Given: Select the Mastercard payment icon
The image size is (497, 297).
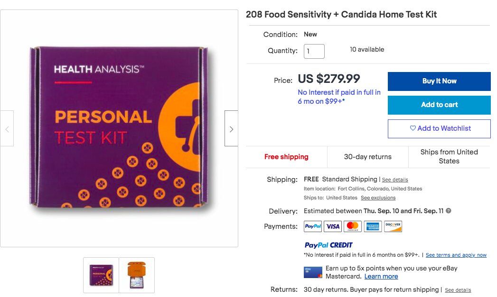Looking at the screenshot, I should pos(353,226).
